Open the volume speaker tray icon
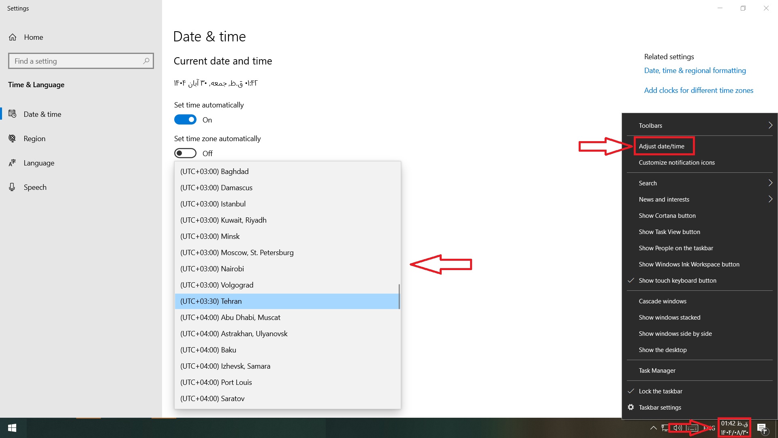Image resolution: width=778 pixels, height=438 pixels. 677,428
